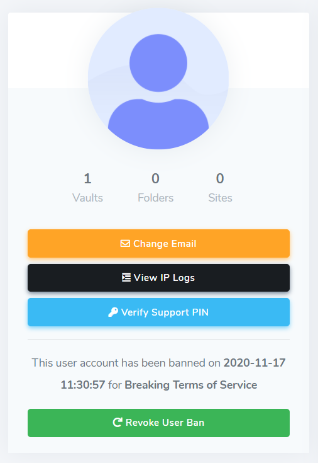Click the site count number above Sites
This screenshot has width=318, height=463.
(x=220, y=179)
